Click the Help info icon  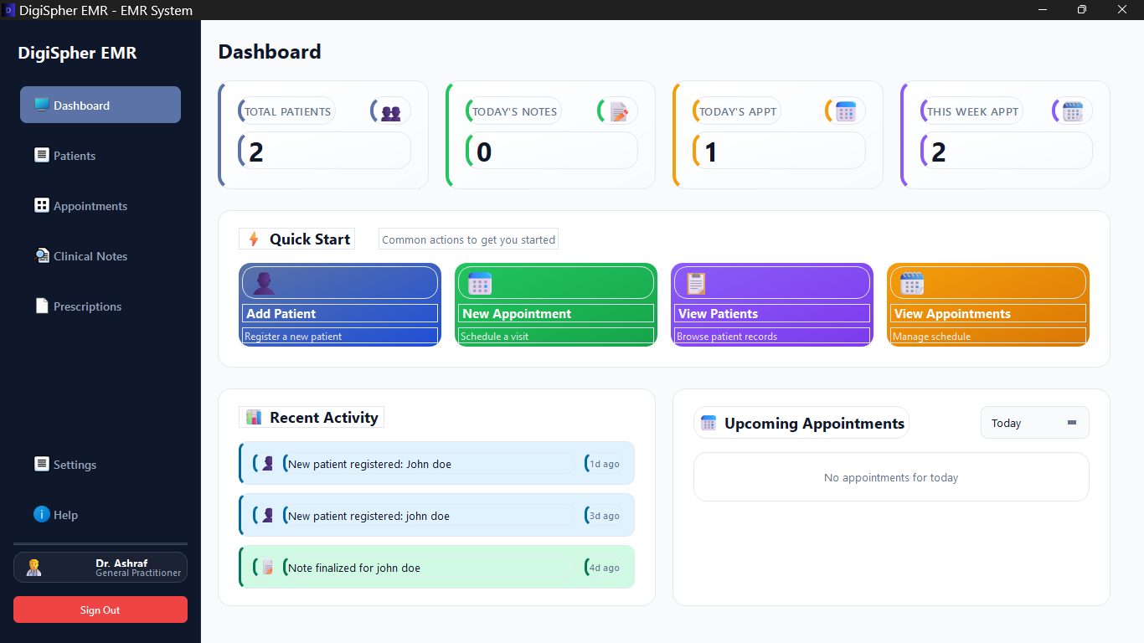(x=41, y=514)
